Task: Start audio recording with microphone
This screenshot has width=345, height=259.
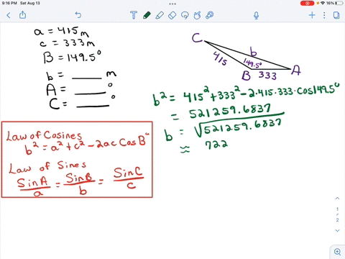Action: [256, 15]
